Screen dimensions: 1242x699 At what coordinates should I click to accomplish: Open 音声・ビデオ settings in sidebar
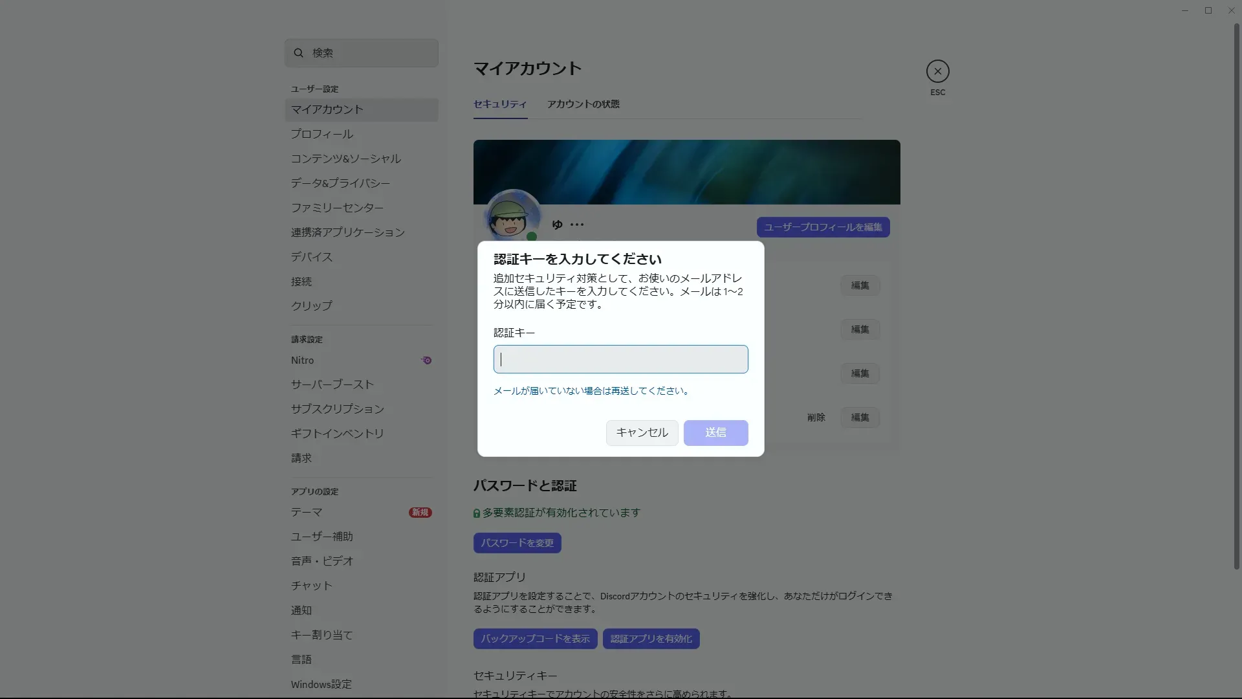pos(321,561)
